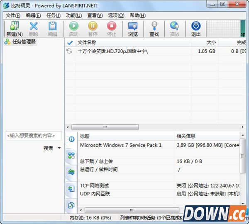Image resolution: width=249 pixels, height=224 pixels.
Task: Switch to the info (i) tab
Action: pyautogui.click(x=71, y=139)
